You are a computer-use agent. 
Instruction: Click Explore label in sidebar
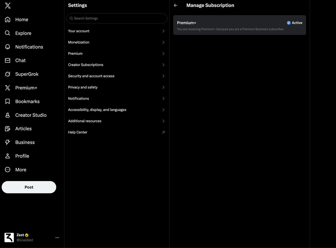pyautogui.click(x=23, y=33)
